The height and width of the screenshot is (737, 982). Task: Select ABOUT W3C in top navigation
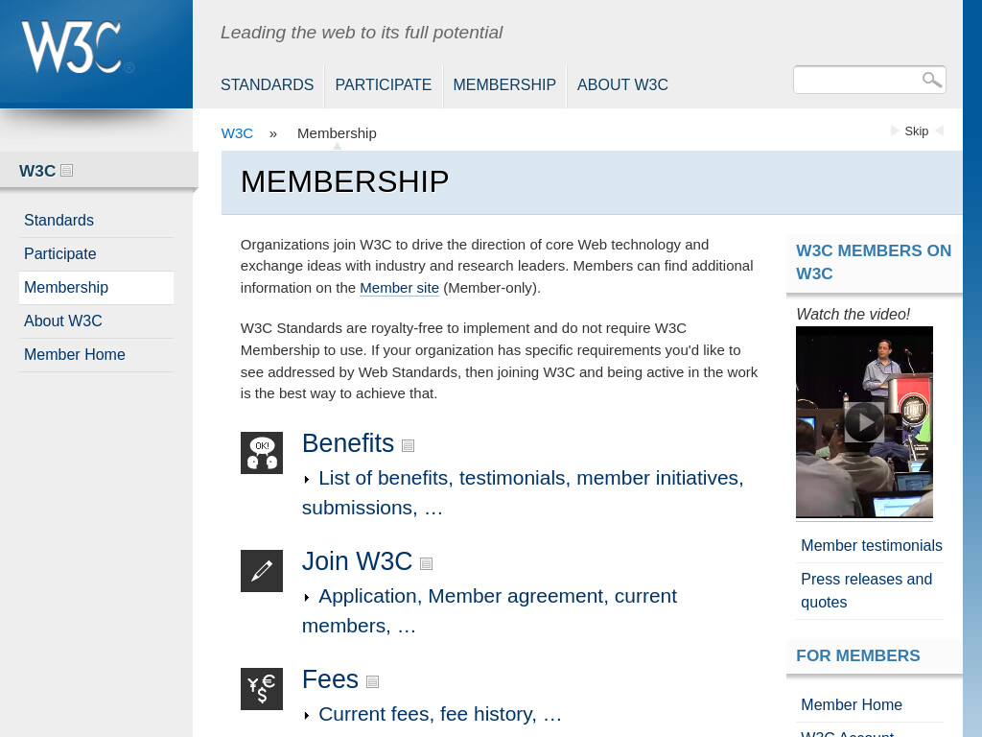622,84
